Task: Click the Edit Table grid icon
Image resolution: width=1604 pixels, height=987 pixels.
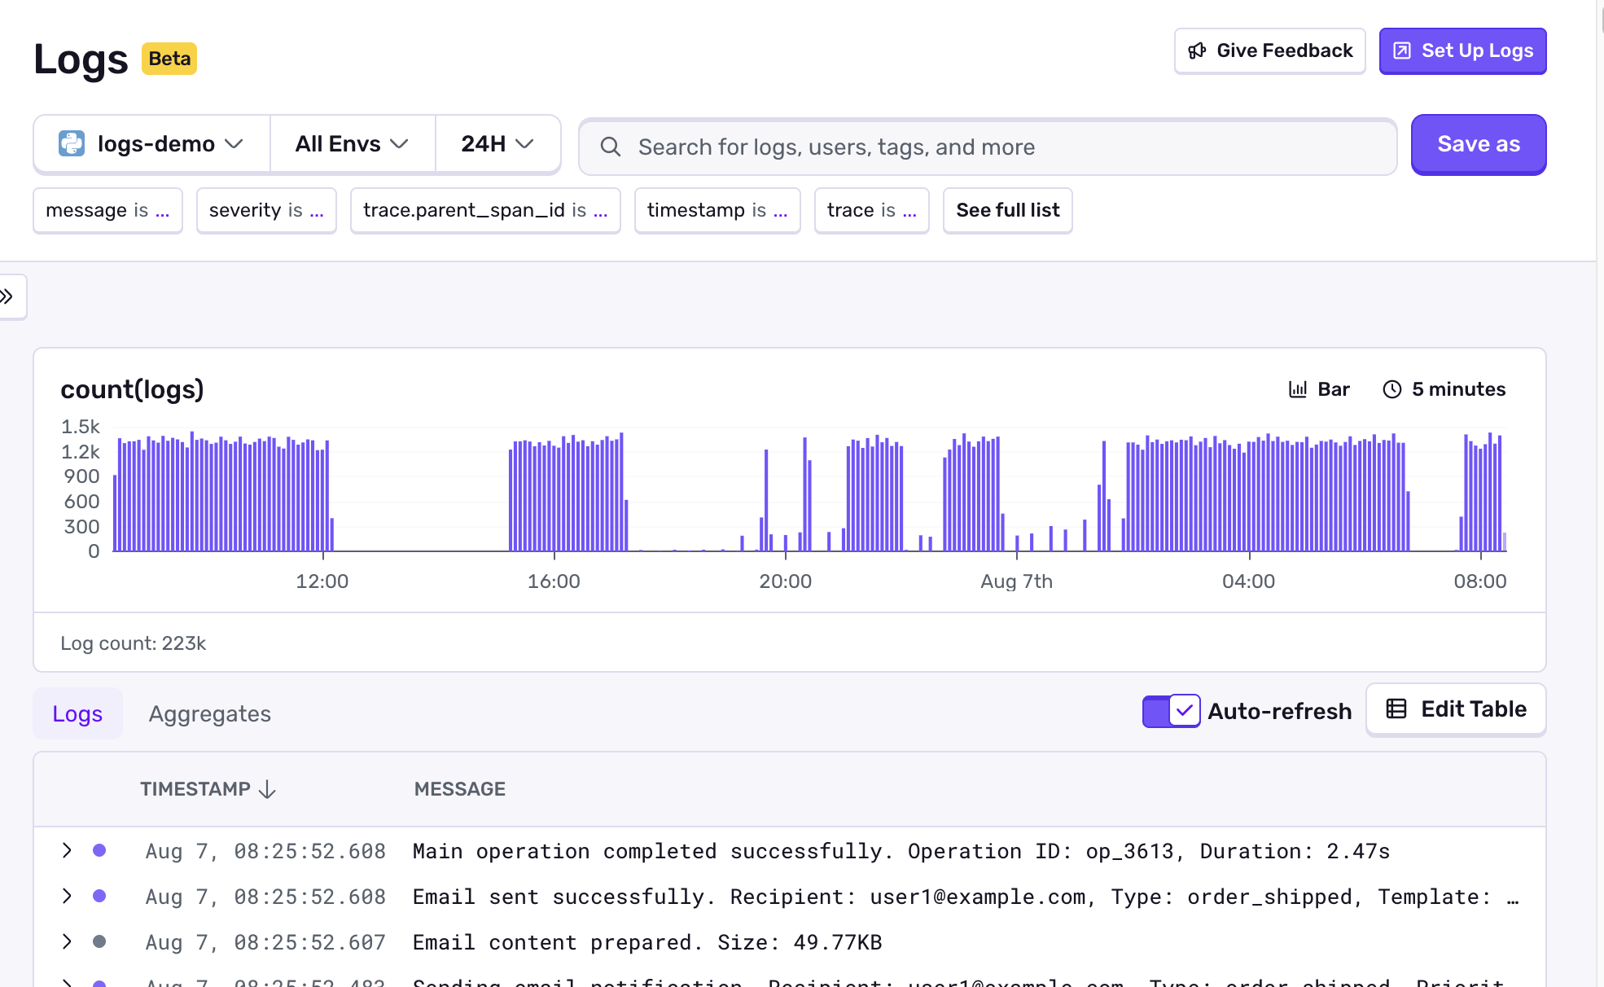Action: point(1396,708)
